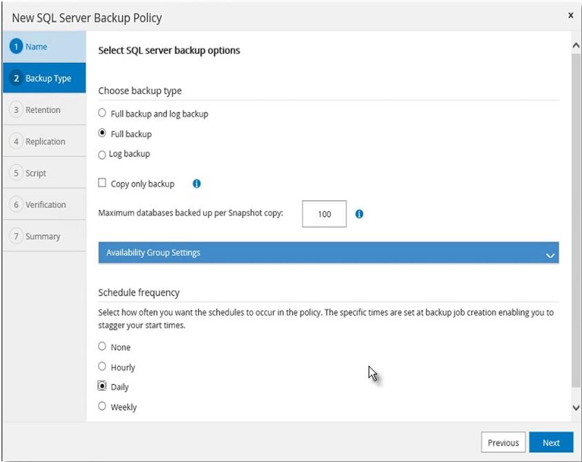The image size is (582, 462).
Task: Choose the Weekly schedule frequency
Action: click(102, 406)
